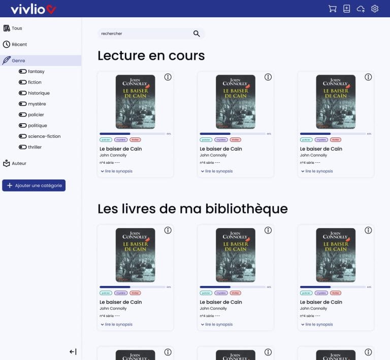The image size is (390, 360).
Task: Open book cover of first Lecture en cours card
Action: point(135,102)
